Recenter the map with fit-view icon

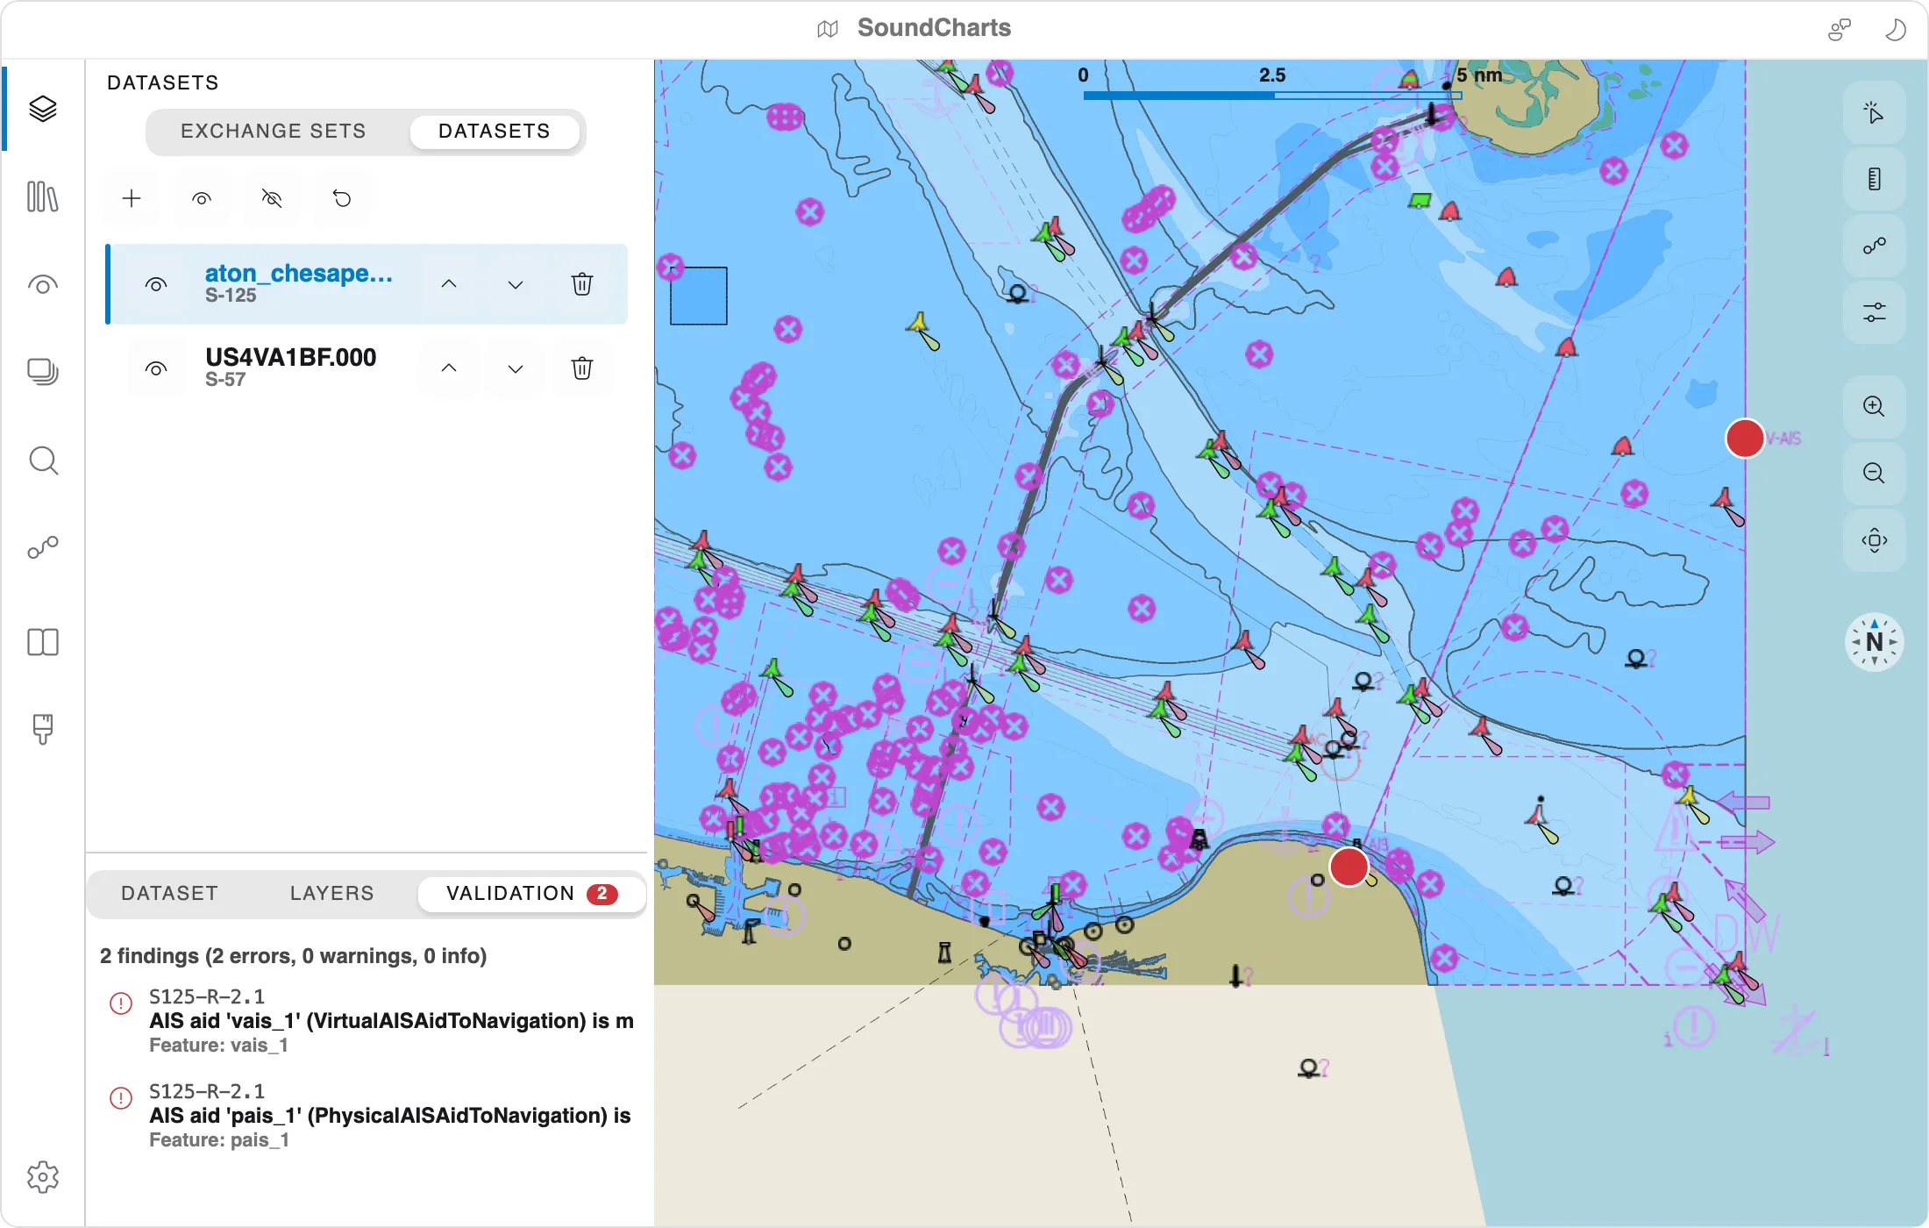click(x=1874, y=539)
